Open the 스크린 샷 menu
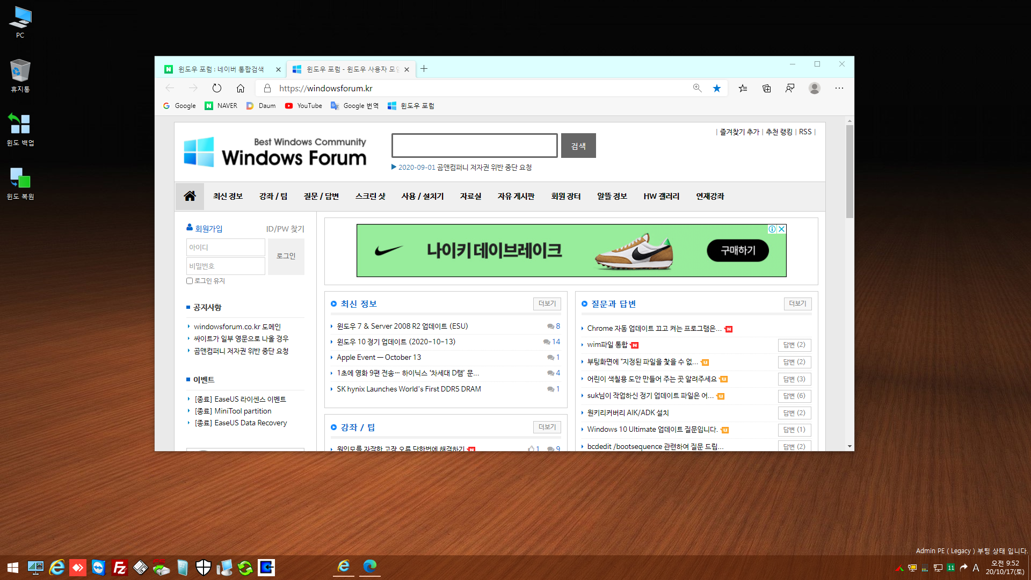The image size is (1031, 580). 371,196
